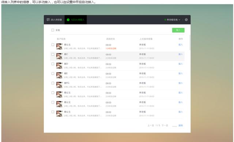This screenshot has height=142, width=234.
Task: Click the chat bubble icon beside 23人待回复
Action: coord(48,20)
